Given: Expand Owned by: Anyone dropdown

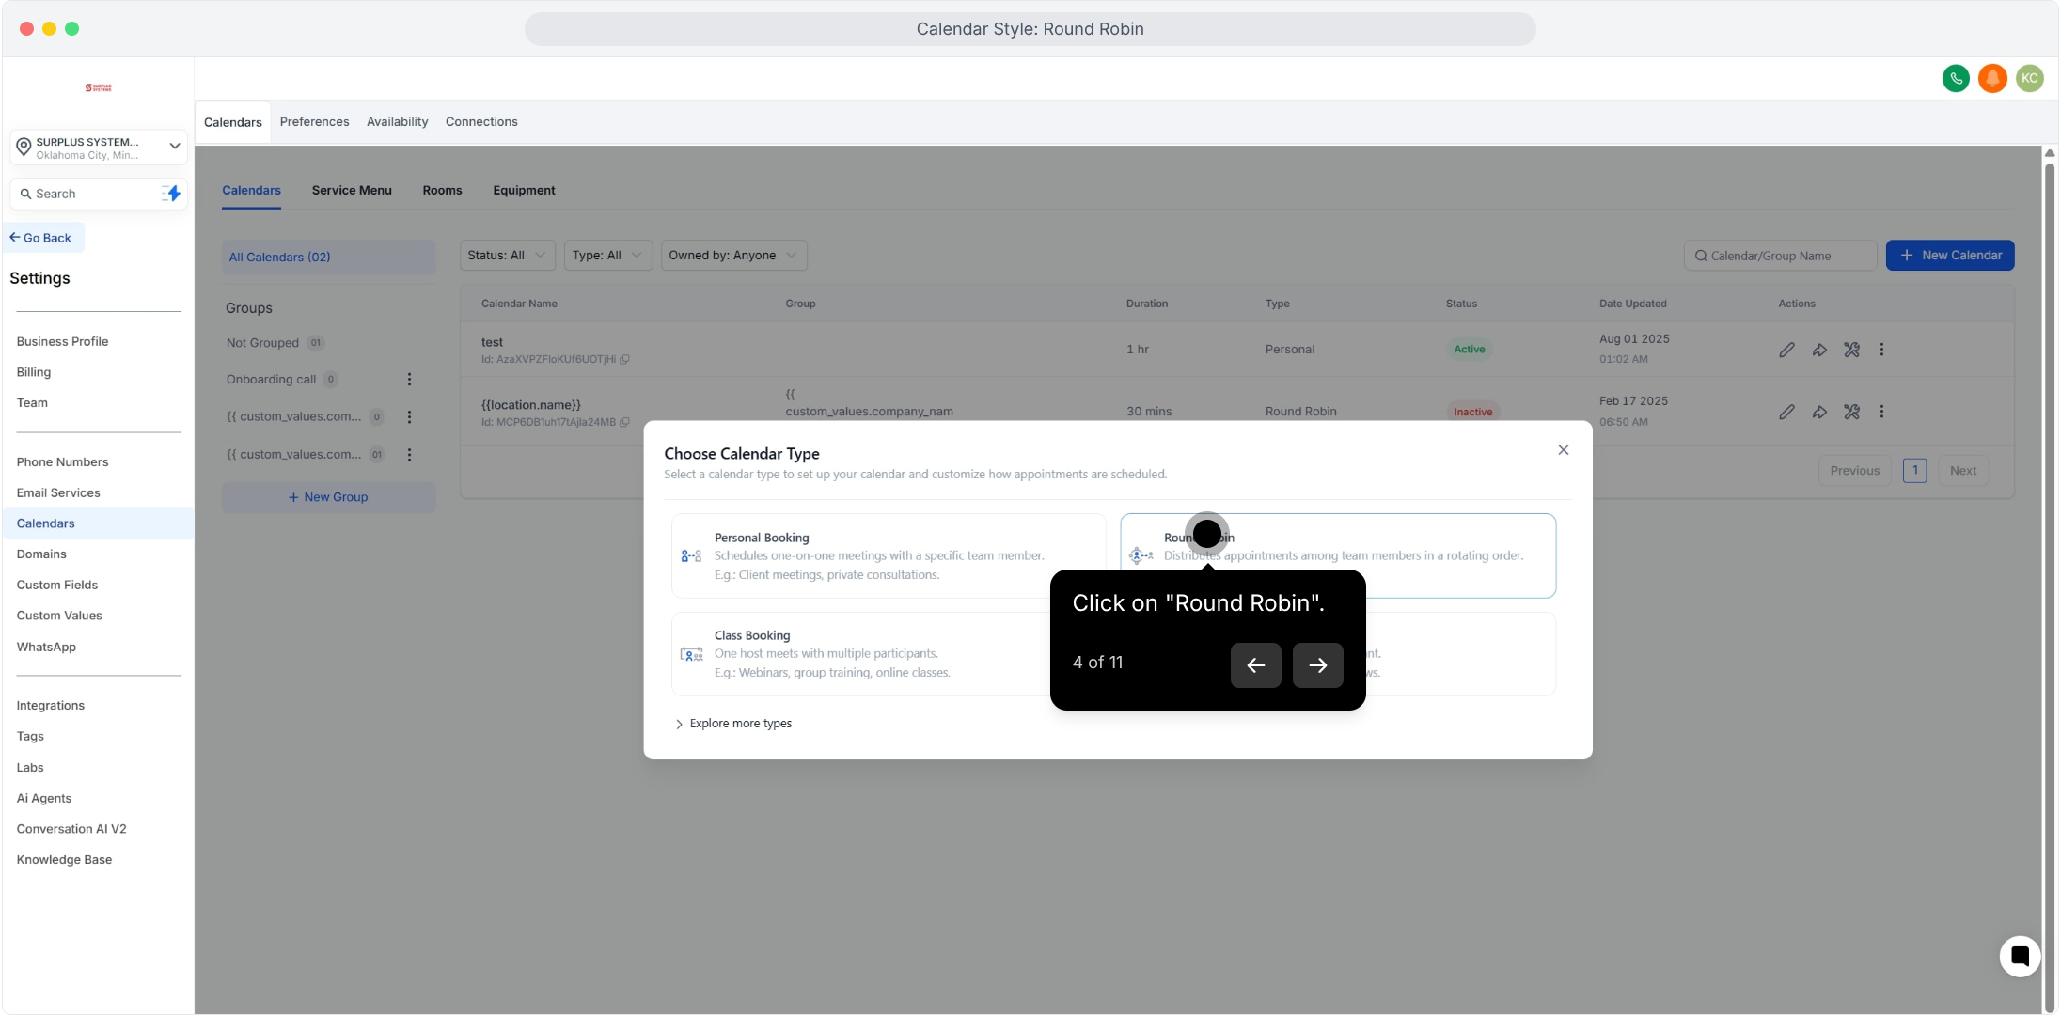Looking at the screenshot, I should click(x=732, y=256).
